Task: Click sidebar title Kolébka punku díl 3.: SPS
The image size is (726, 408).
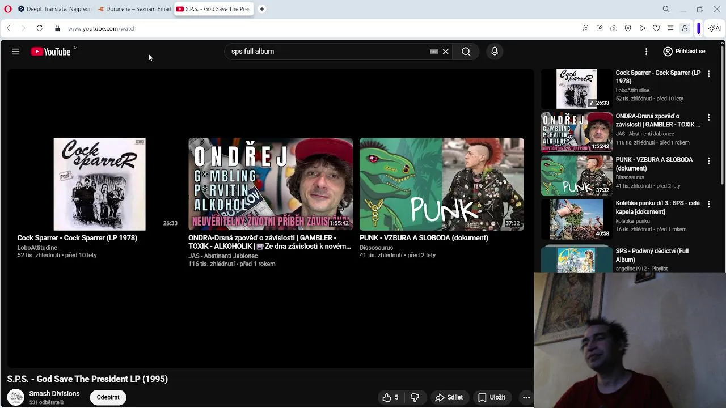Action: tap(658, 207)
